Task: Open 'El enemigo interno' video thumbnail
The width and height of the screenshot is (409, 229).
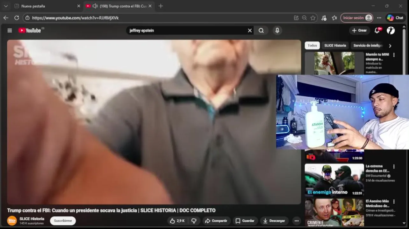Action: pyautogui.click(x=334, y=180)
